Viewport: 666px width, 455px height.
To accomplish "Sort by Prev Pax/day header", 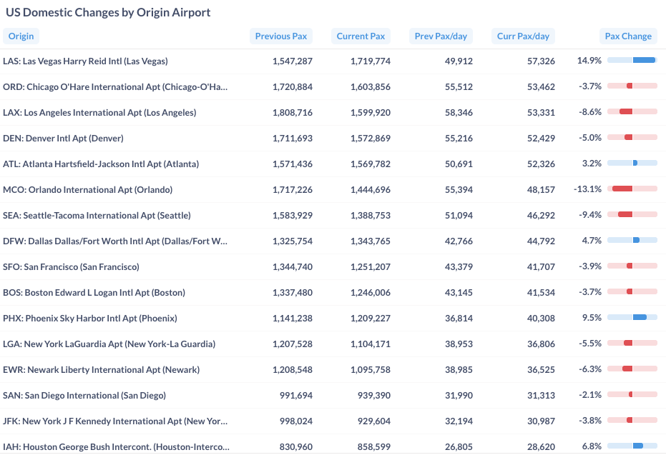I will [441, 36].
